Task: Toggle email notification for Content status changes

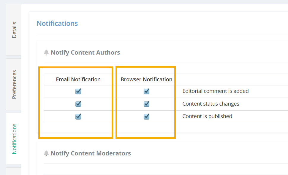Action: [78, 104]
